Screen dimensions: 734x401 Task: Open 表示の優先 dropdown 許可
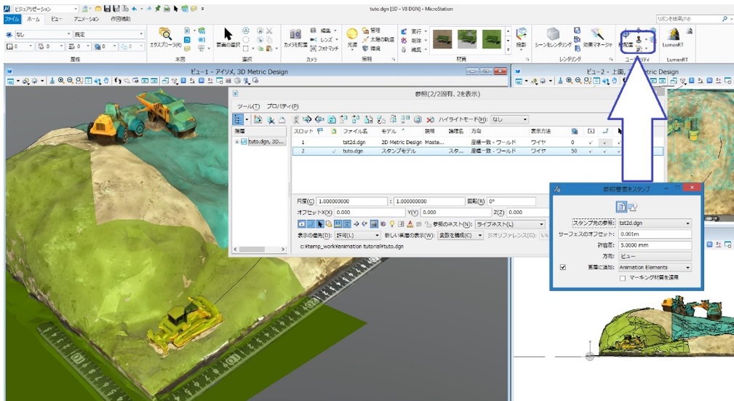tap(358, 235)
